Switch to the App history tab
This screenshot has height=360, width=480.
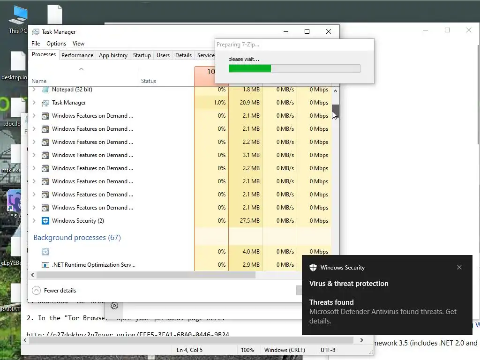(x=113, y=55)
